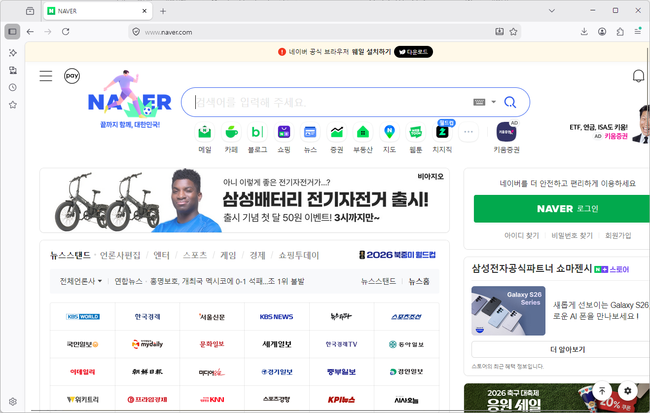Click browser sidebar toggle icon

12,32
